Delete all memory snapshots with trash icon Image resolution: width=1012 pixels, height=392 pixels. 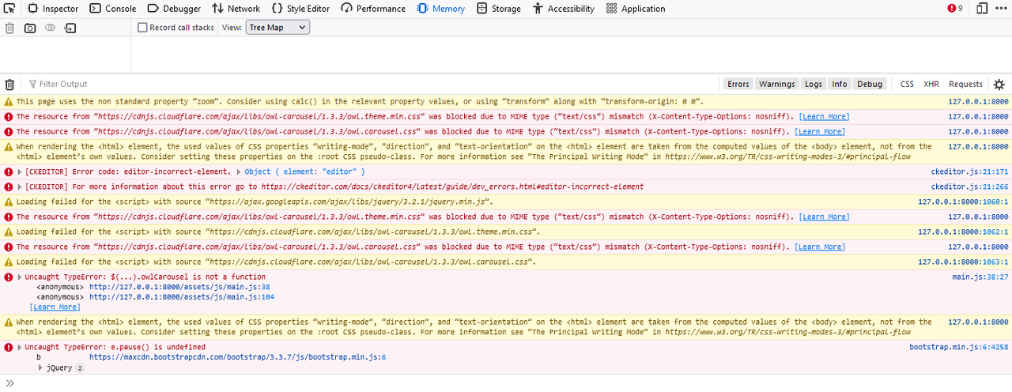[9, 28]
